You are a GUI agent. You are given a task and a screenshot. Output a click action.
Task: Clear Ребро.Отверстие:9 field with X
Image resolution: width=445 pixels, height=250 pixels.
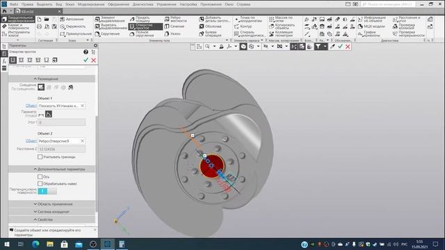[82, 141]
